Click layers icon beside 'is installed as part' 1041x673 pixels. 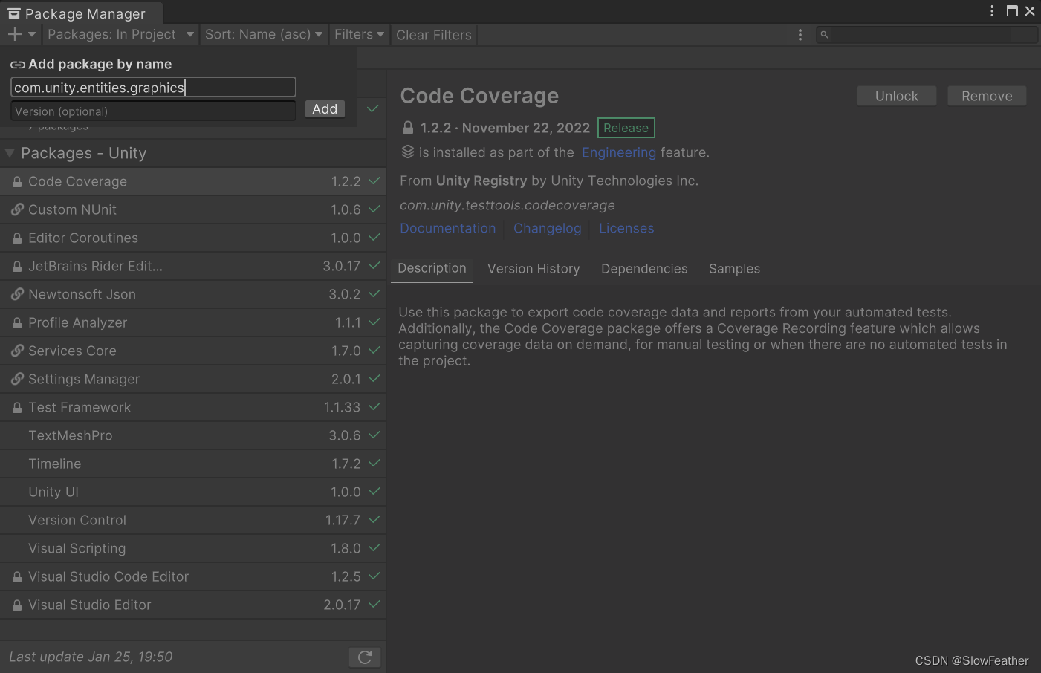tap(408, 152)
